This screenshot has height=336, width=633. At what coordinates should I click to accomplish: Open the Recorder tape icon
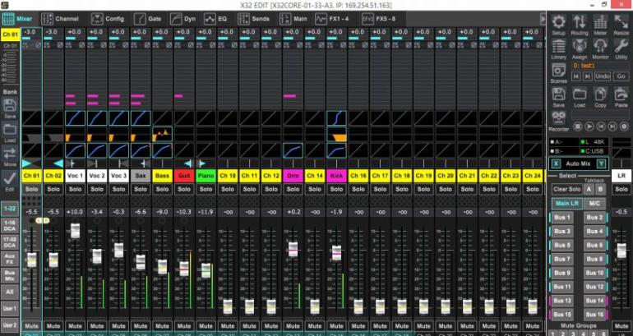click(x=559, y=118)
